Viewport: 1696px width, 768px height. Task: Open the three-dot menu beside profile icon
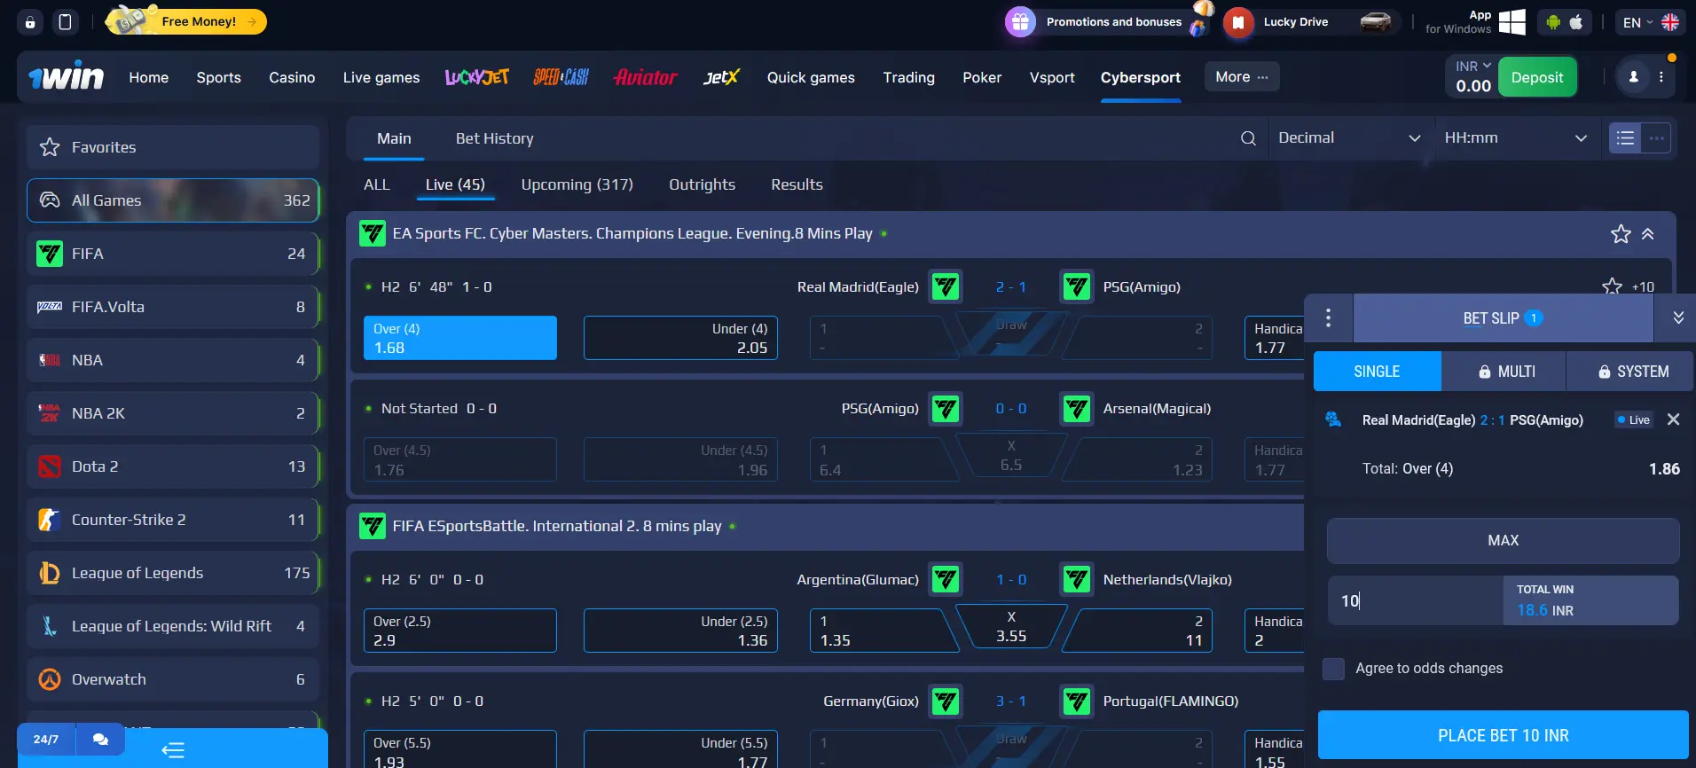[1661, 77]
